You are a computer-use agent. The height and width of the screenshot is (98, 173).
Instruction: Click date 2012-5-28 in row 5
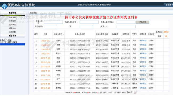[x=46, y=58]
